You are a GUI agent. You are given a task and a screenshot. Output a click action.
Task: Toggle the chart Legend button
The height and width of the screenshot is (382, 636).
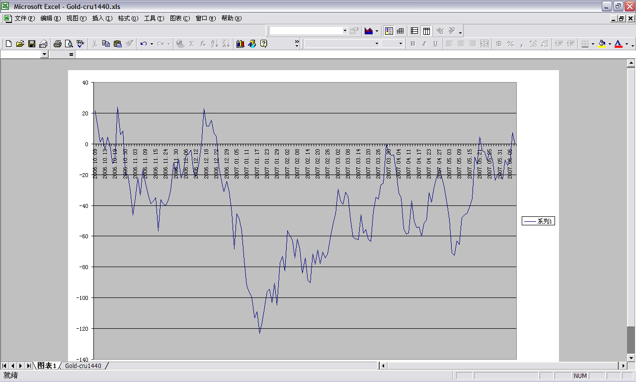(x=389, y=31)
